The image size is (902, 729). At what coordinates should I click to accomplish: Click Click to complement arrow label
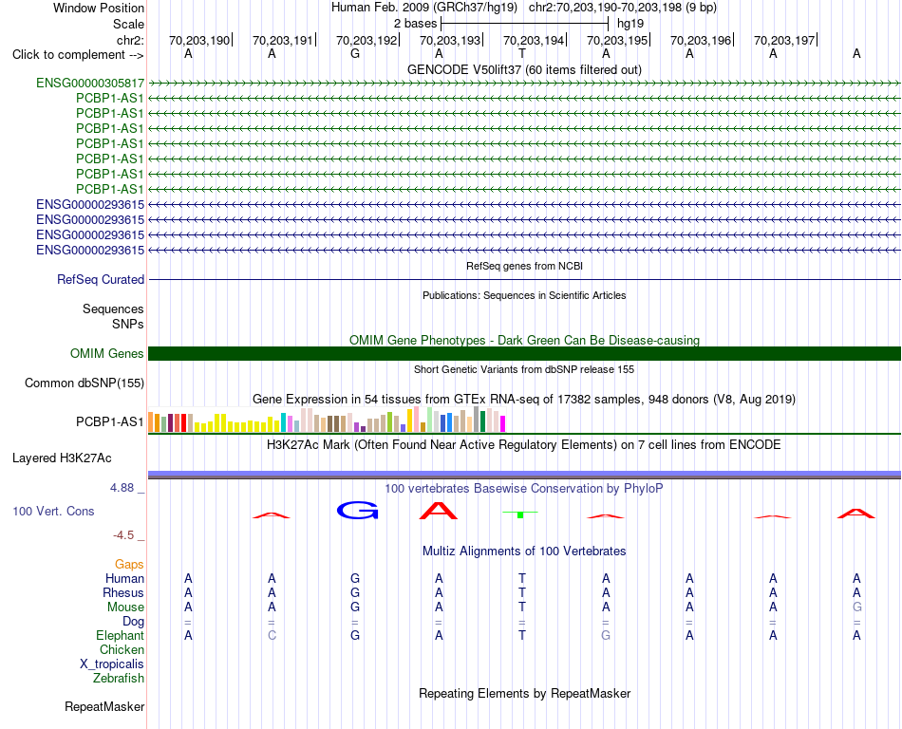coord(78,55)
